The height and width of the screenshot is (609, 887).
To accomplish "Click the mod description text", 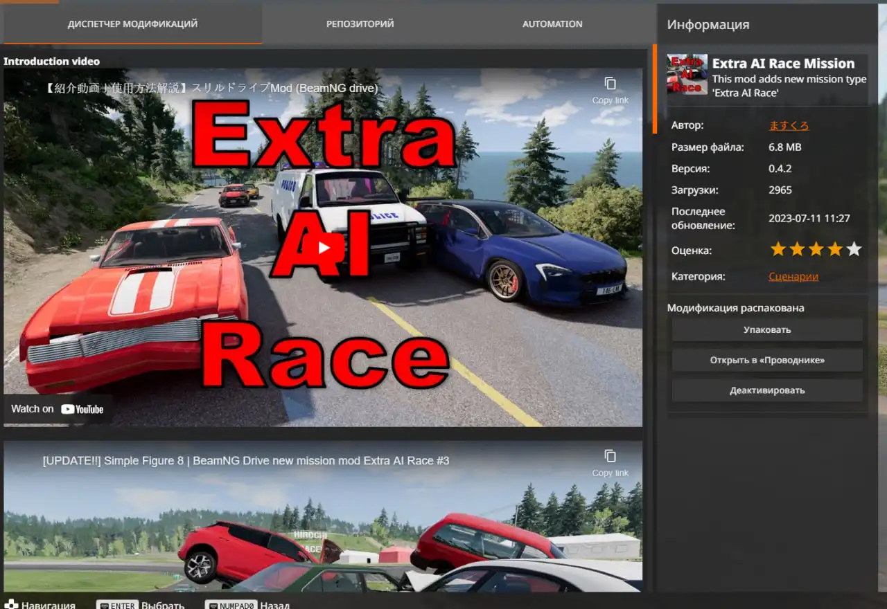I will [x=789, y=85].
